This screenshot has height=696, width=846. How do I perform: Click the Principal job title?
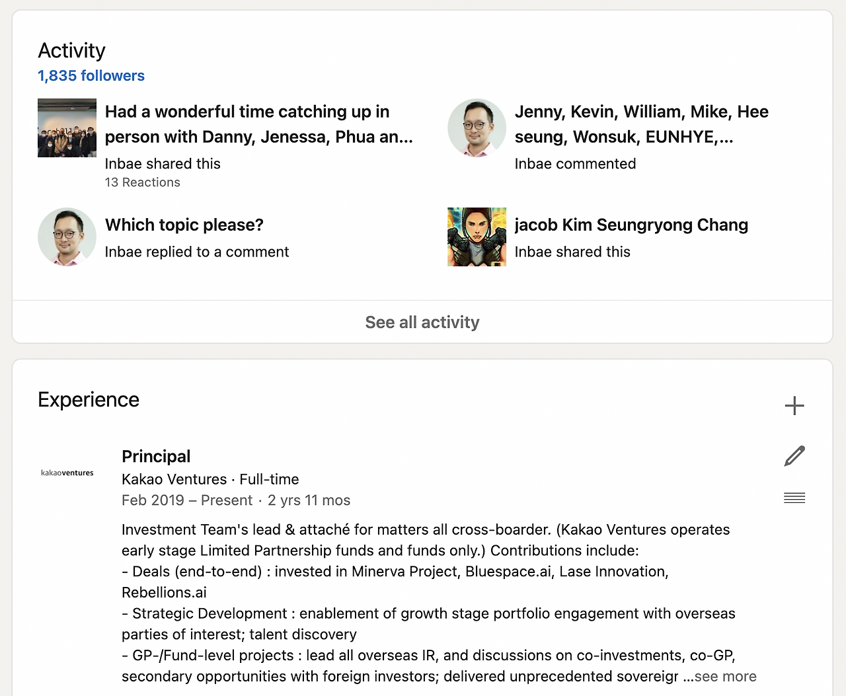point(156,456)
